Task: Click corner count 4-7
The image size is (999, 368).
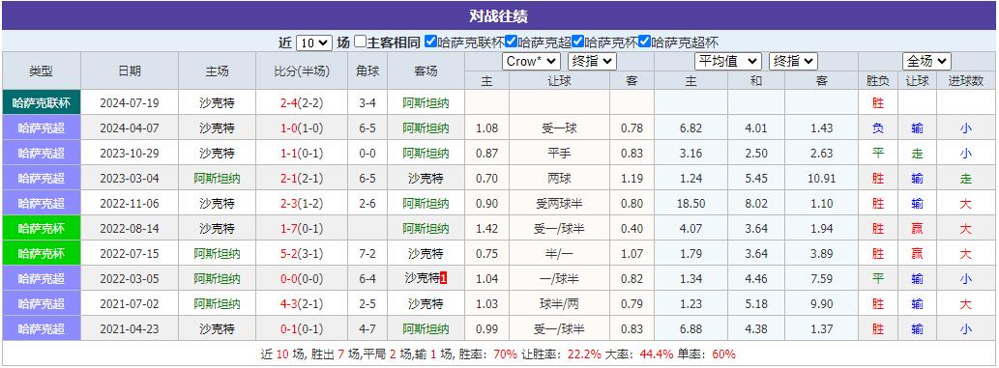Action: point(367,329)
